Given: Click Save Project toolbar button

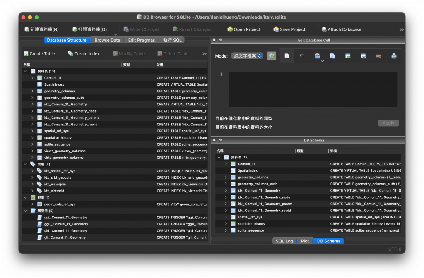Looking at the screenshot, I should point(289,29).
